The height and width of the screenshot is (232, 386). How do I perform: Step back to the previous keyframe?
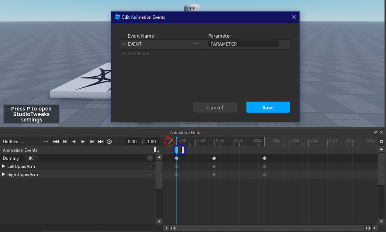[x=64, y=142]
